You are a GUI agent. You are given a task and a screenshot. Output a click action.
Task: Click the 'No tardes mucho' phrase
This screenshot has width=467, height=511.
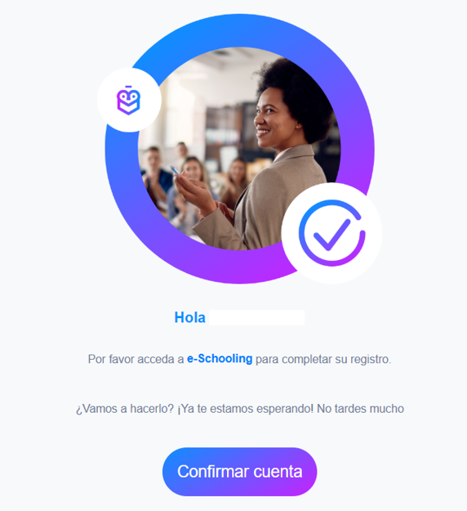[361, 408]
